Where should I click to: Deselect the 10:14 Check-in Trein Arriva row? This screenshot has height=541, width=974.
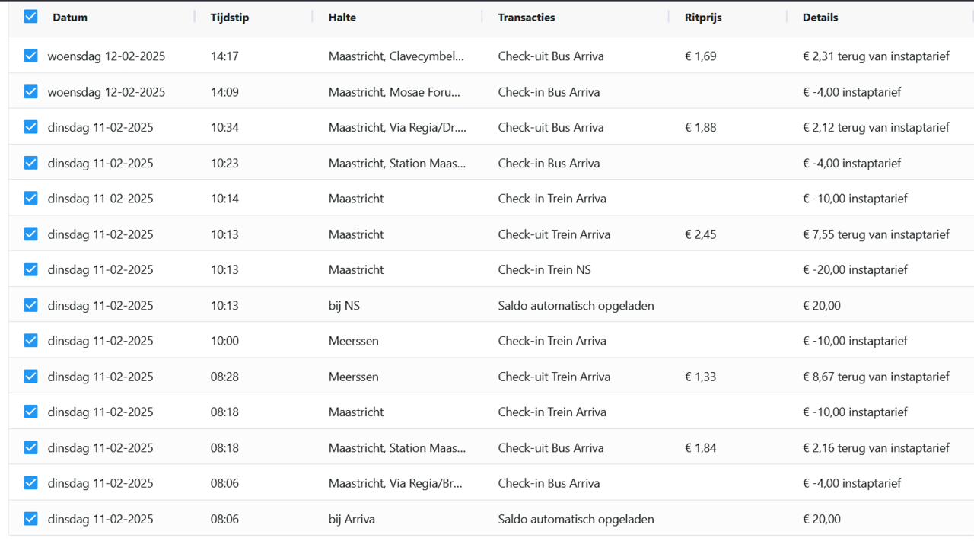point(30,198)
